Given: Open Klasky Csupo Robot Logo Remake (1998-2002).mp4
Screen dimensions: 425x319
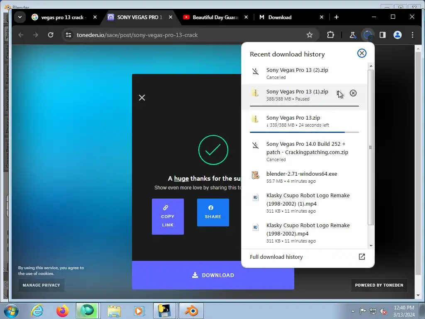Looking at the screenshot, I should (x=304, y=233).
